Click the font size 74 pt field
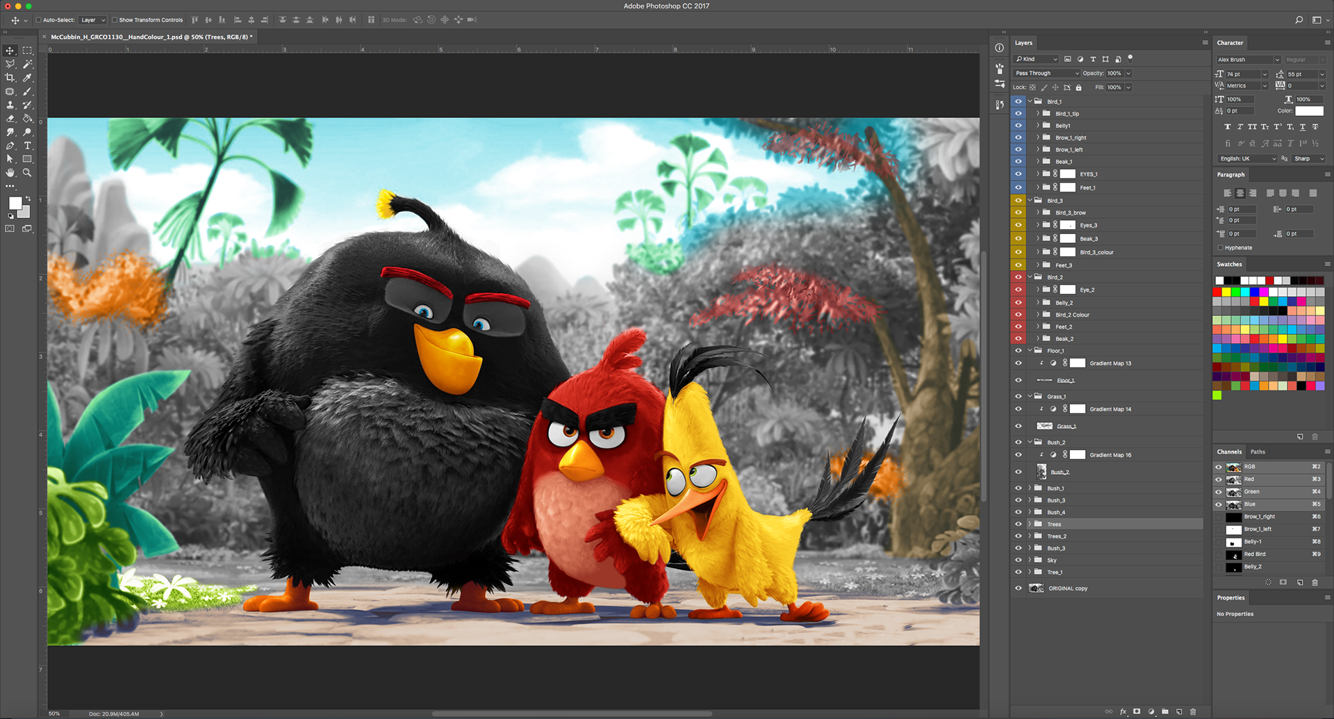1334x719 pixels. click(x=1244, y=74)
